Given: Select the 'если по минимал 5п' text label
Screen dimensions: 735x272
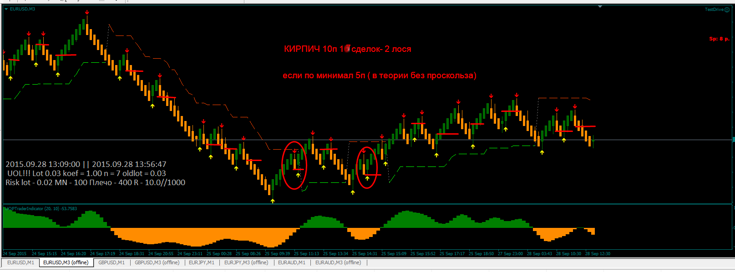Looking at the screenshot, I should point(380,76).
